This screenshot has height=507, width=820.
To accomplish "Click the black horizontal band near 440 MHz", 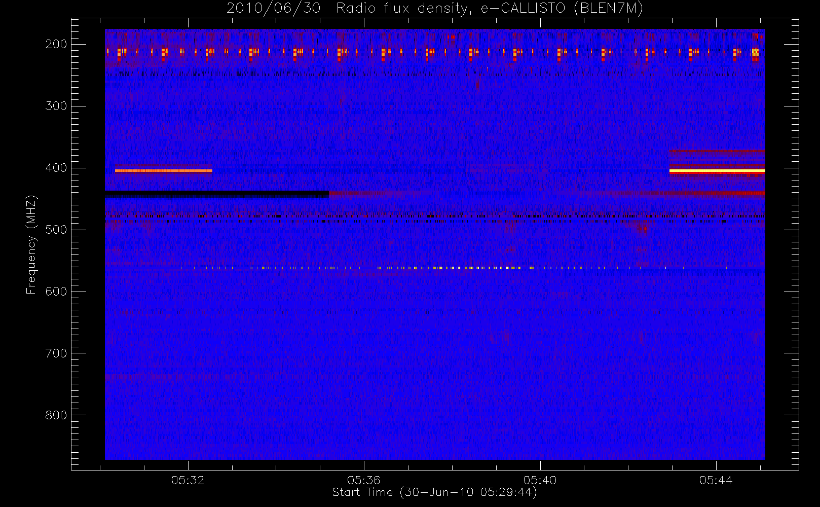I will click(x=217, y=194).
